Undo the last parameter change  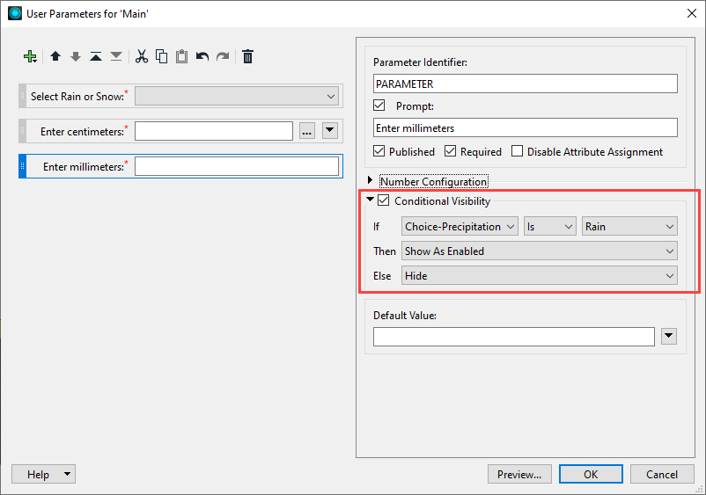coord(202,56)
